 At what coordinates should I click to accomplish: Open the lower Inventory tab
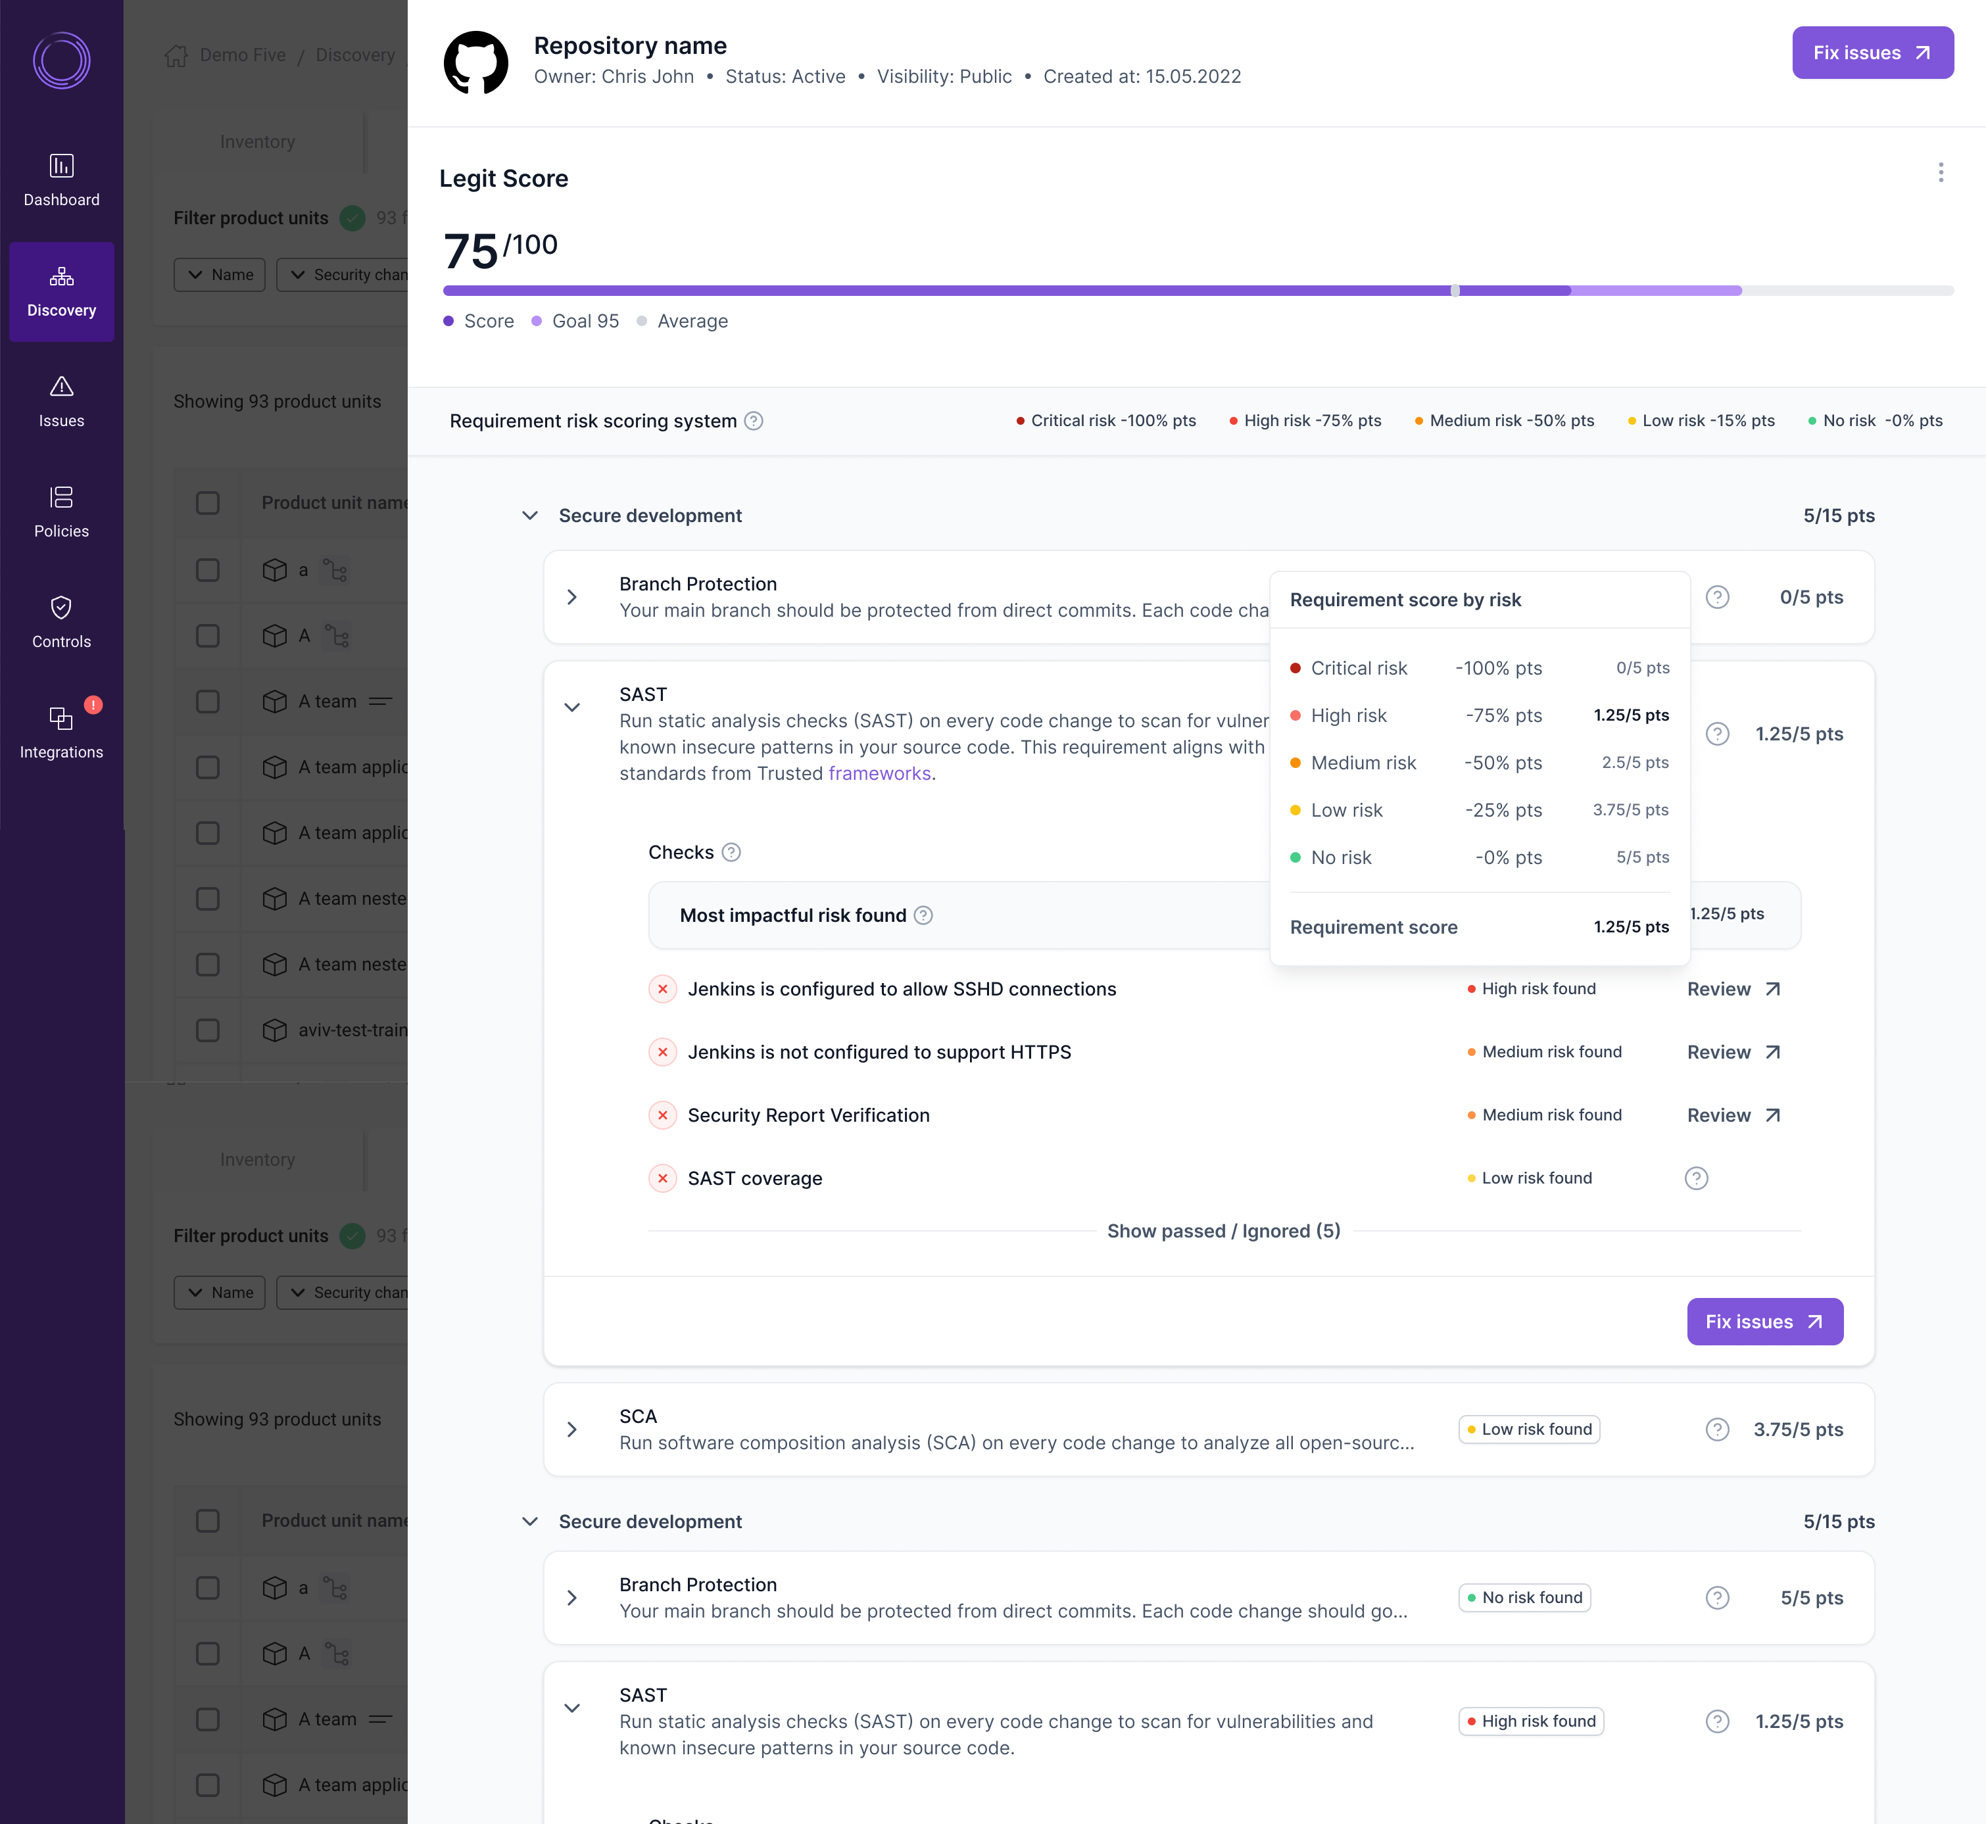click(258, 1159)
